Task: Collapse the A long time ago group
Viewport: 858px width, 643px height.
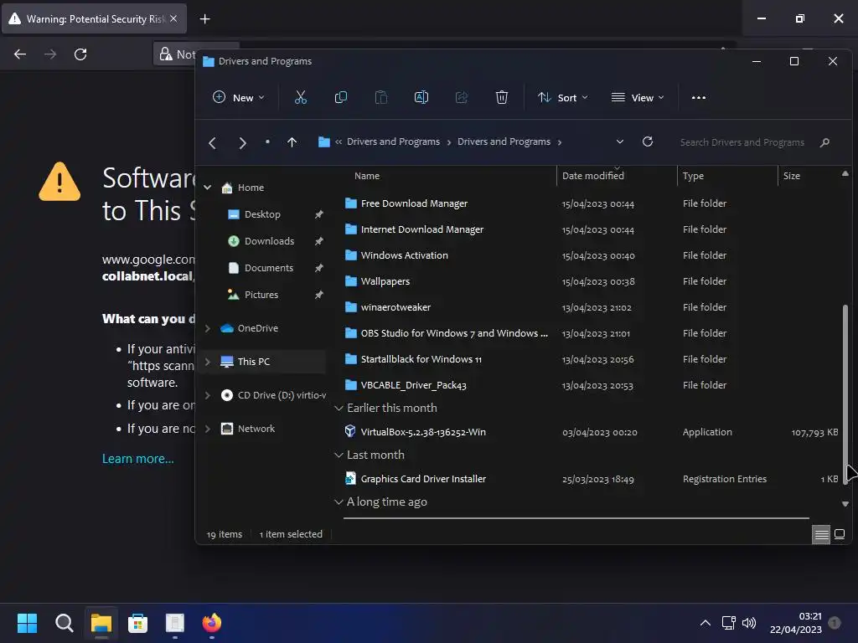Action: pyautogui.click(x=339, y=502)
